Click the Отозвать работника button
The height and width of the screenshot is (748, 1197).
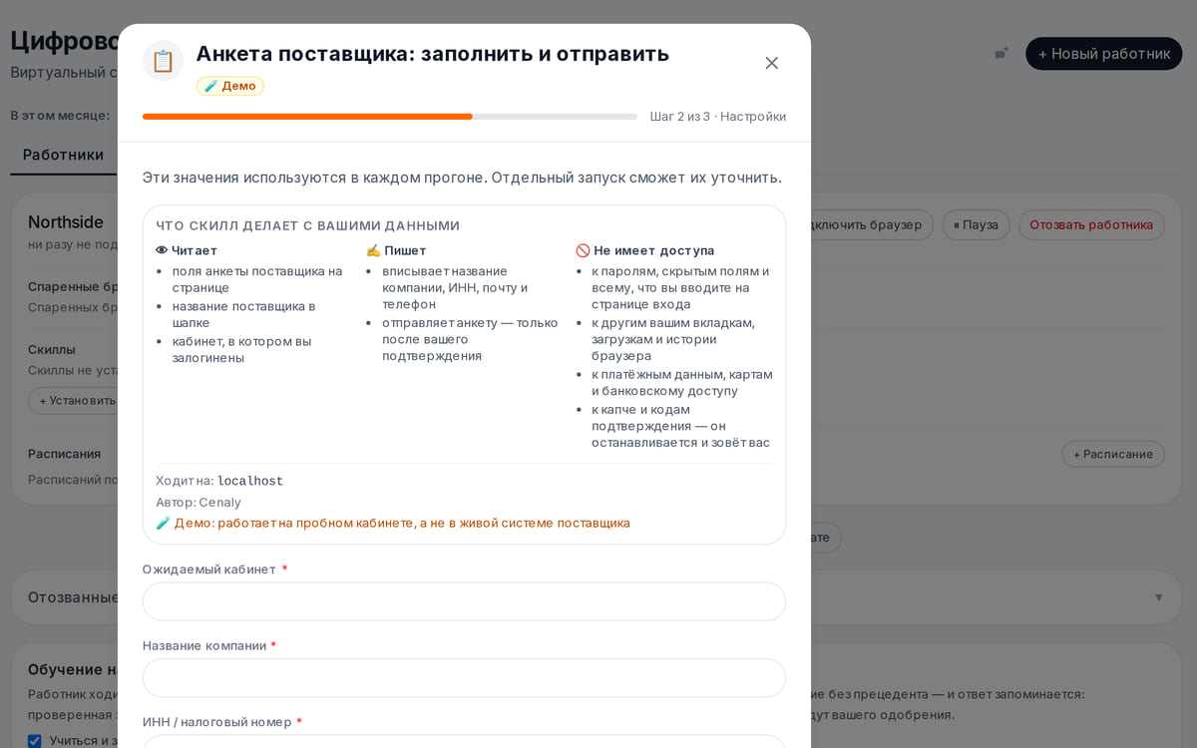tap(1091, 224)
